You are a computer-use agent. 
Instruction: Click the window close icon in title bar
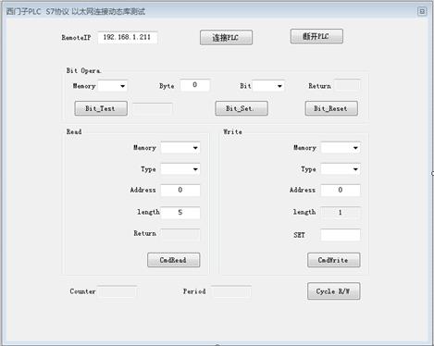pyautogui.click(x=422, y=11)
